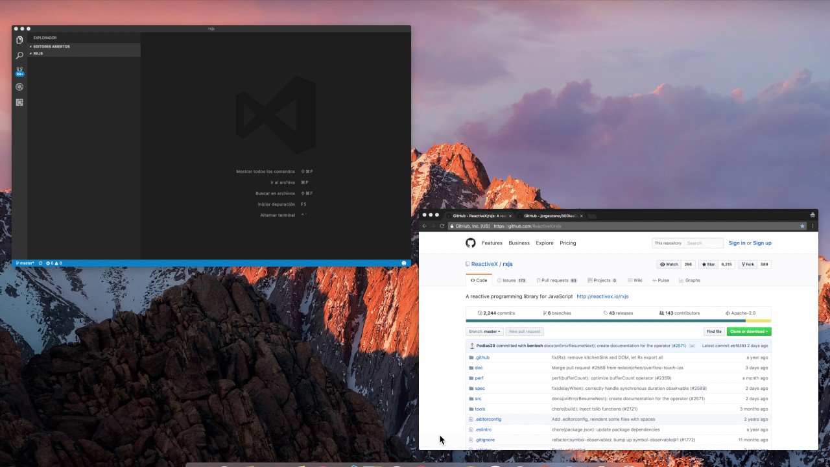Click the Chrome reload button

click(442, 226)
